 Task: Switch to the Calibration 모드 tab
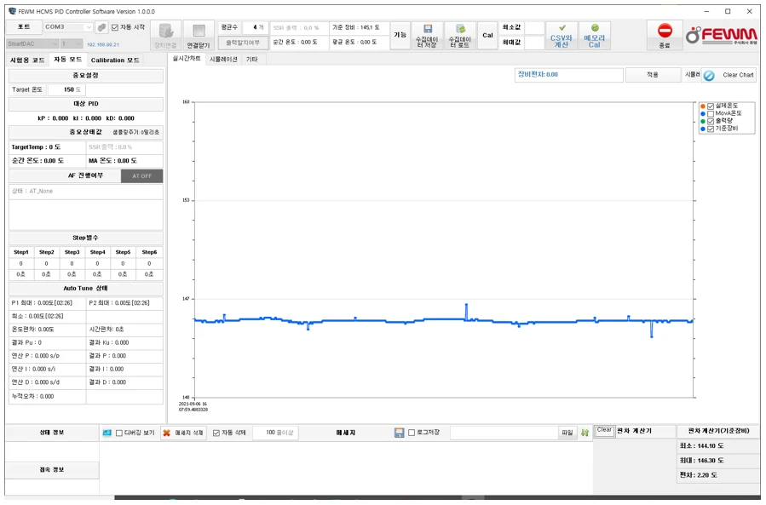click(x=115, y=60)
